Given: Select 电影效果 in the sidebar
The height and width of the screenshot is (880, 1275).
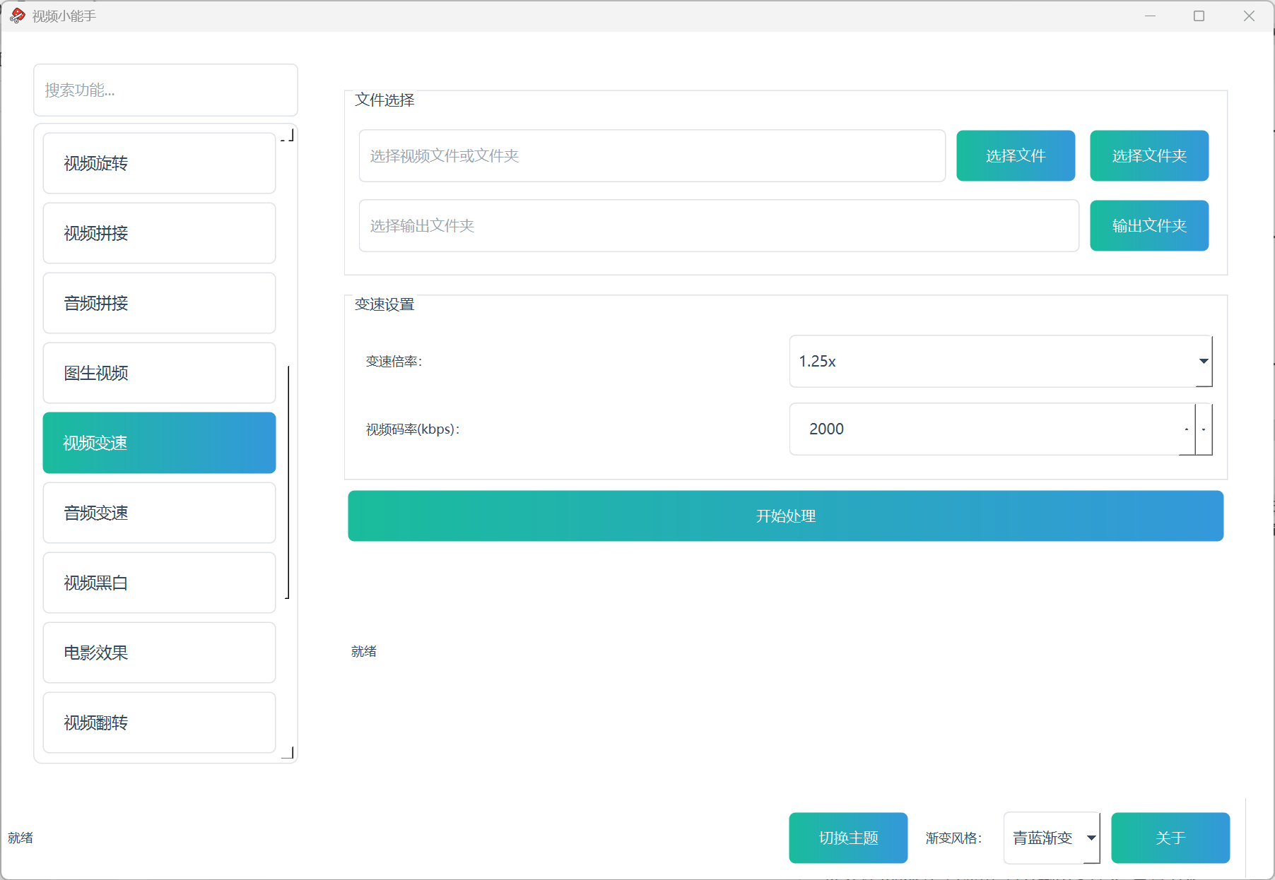Looking at the screenshot, I should pos(159,653).
